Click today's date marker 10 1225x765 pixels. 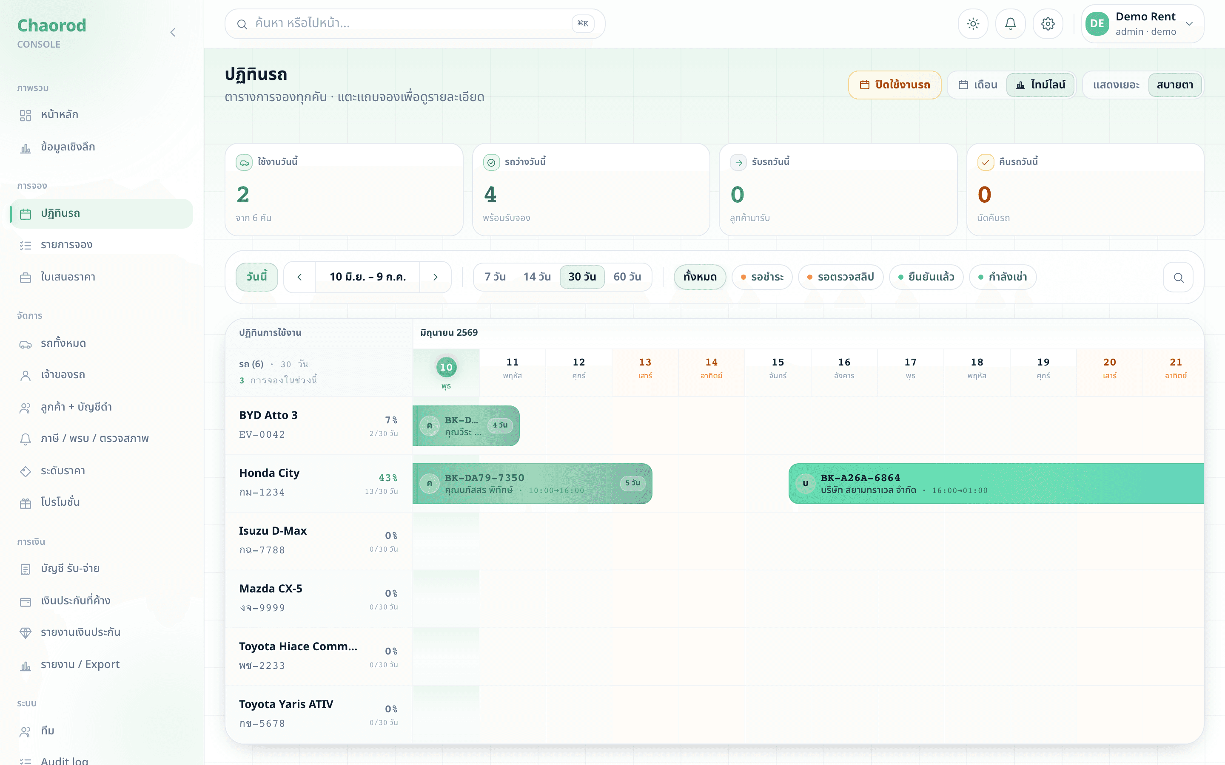pos(446,367)
